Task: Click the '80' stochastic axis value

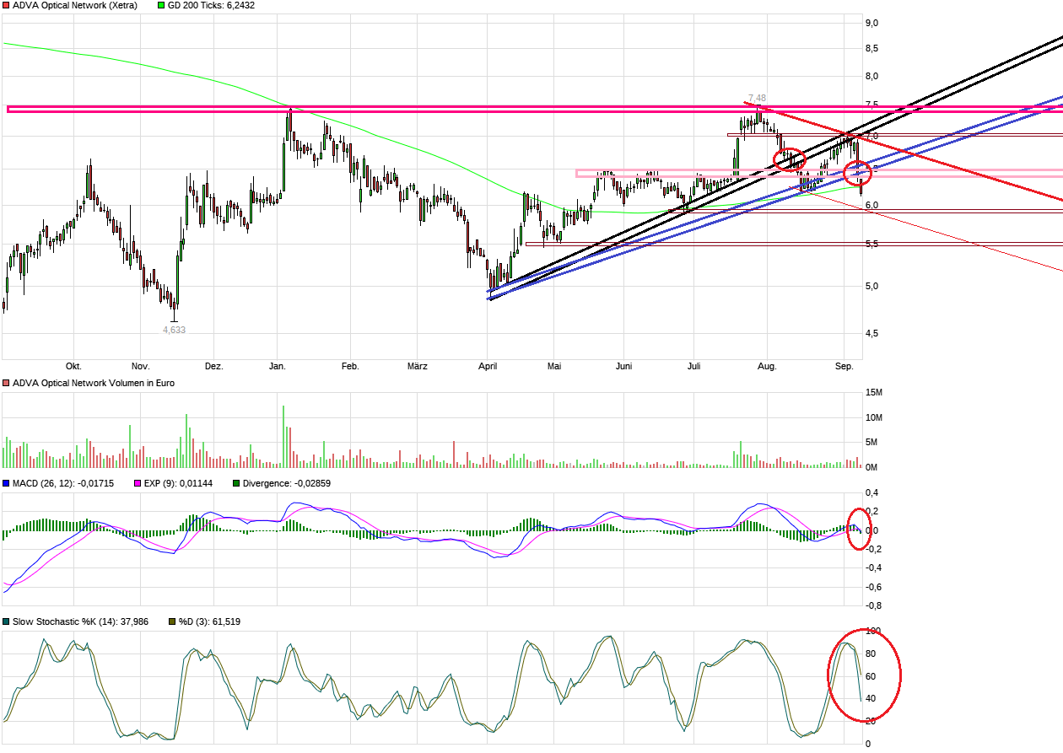Action: pos(871,653)
